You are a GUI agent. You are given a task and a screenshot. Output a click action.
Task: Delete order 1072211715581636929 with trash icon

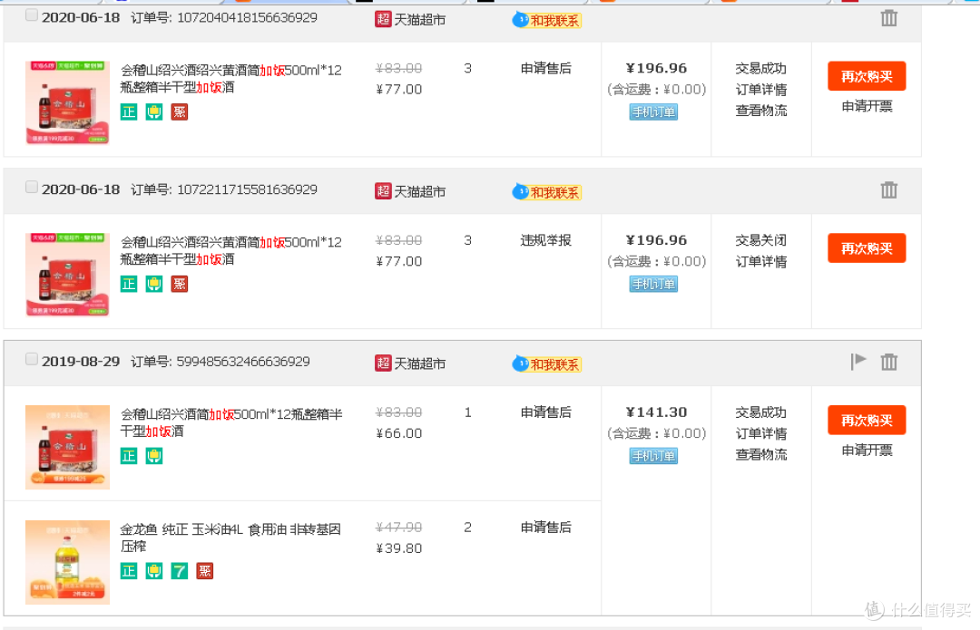click(x=888, y=189)
